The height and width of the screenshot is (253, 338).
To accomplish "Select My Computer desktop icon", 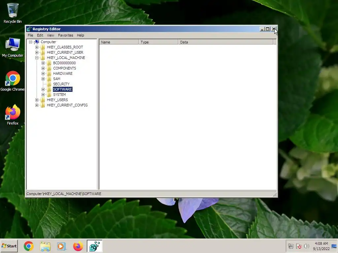I will pos(13,47).
